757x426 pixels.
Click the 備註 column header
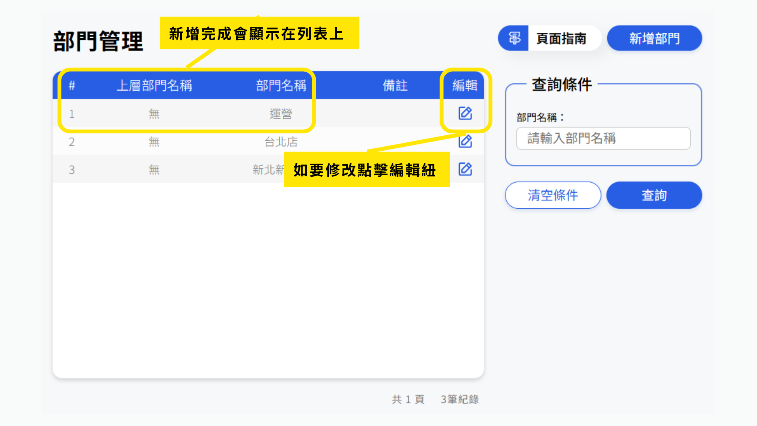pos(395,85)
